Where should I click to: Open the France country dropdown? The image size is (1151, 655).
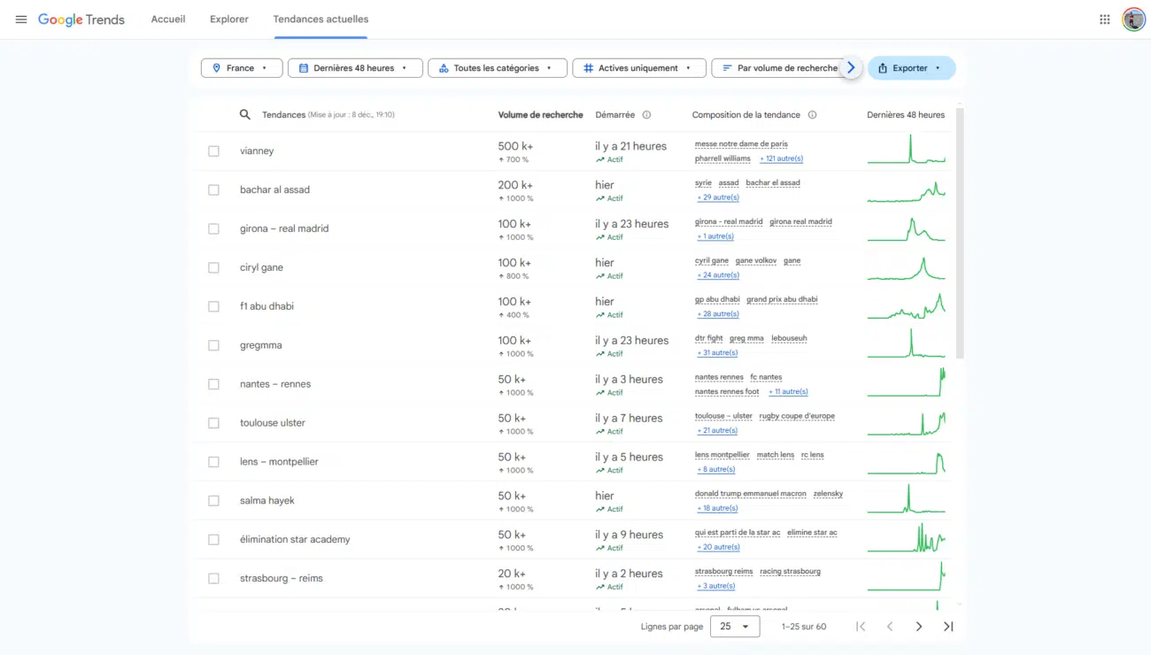click(242, 68)
